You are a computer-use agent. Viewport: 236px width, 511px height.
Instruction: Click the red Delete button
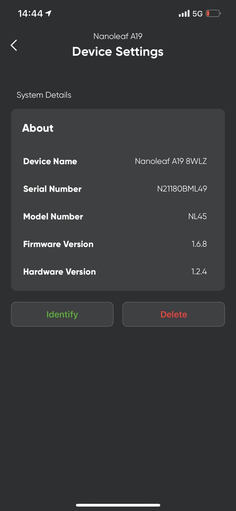coord(174,314)
